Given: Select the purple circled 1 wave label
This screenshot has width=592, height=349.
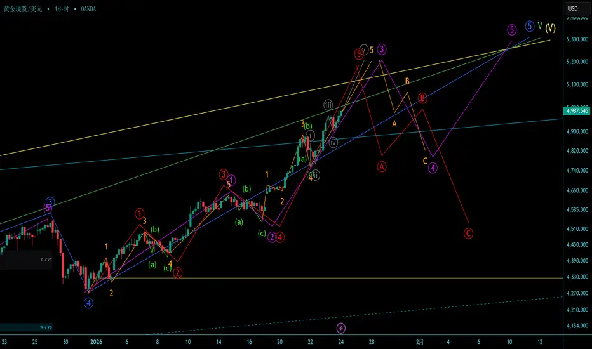Looking at the screenshot, I should click(232, 180).
